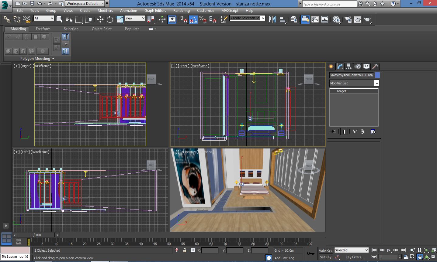Click the Key Filters button
Screen dimensions: 437x262
[355, 257]
